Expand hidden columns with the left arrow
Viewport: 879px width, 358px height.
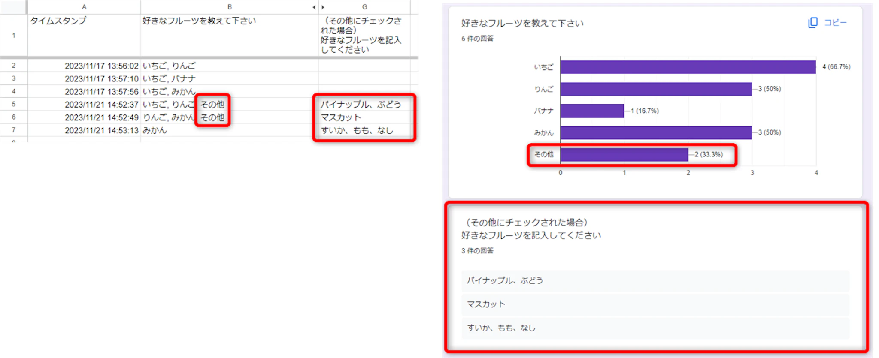314,7
